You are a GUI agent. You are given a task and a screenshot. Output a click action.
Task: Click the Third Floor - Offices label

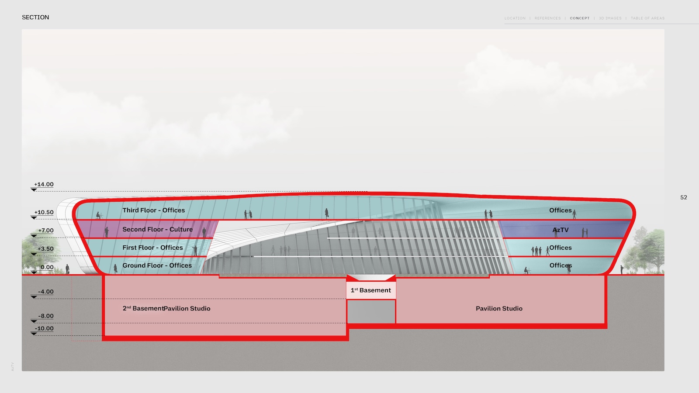pyautogui.click(x=153, y=210)
